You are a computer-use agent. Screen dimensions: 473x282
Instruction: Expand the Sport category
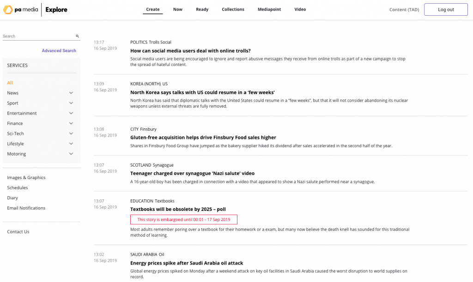click(x=71, y=103)
